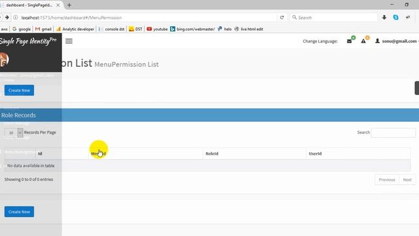Click the table Search input field

coord(393,132)
